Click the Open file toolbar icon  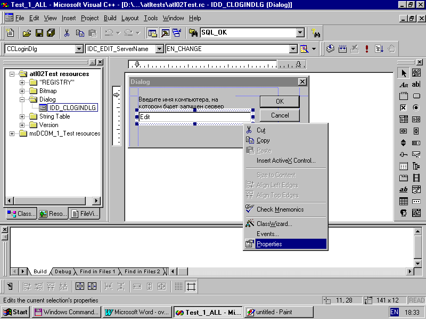click(x=27, y=33)
